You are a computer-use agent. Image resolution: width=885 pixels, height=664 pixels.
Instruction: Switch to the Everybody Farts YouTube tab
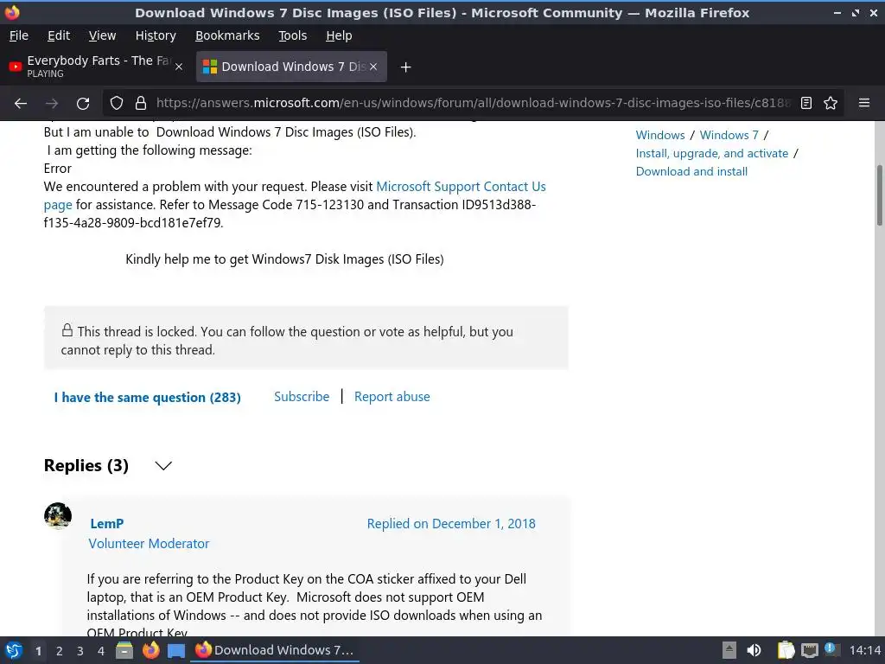[x=96, y=67]
